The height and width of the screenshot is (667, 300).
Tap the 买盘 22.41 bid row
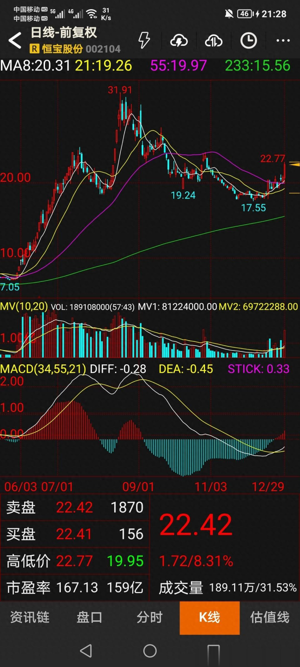point(75,534)
